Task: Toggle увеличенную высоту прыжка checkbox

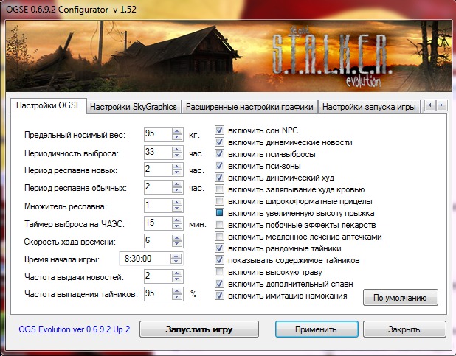Action: pos(219,213)
